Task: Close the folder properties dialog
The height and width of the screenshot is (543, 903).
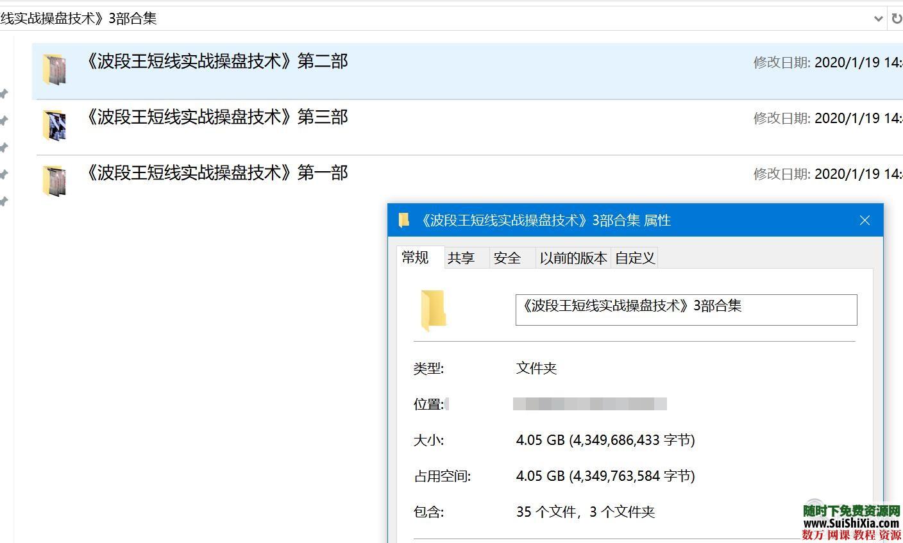Action: (x=865, y=220)
